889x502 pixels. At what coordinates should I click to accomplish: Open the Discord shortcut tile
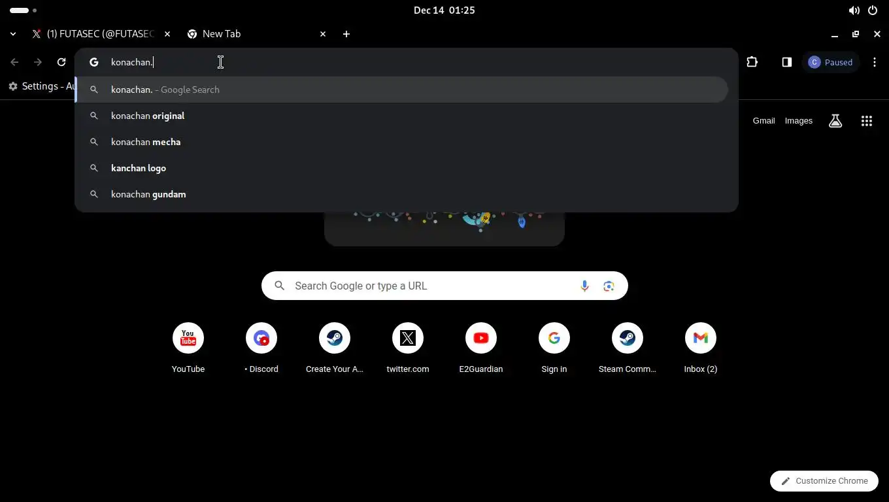261,348
